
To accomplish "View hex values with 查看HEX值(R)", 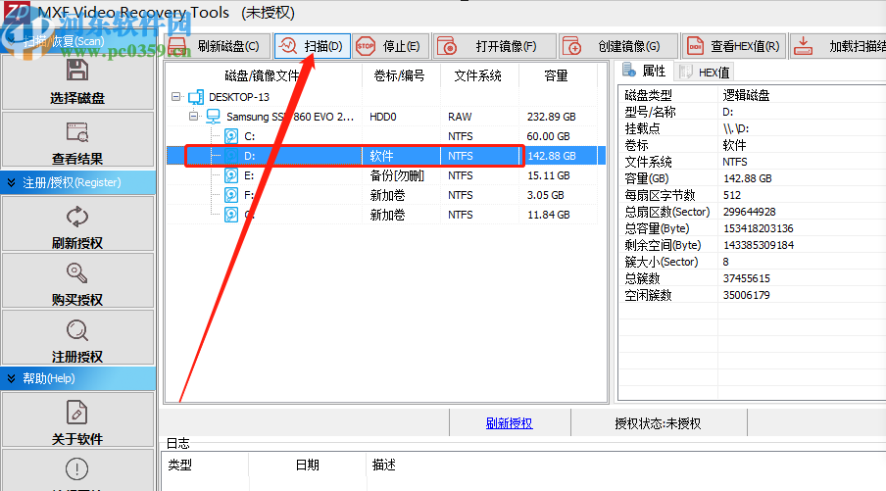I will point(734,46).
